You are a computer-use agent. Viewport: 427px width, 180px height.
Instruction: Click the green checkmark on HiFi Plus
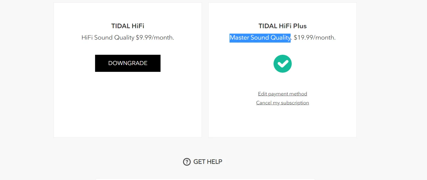click(x=282, y=64)
